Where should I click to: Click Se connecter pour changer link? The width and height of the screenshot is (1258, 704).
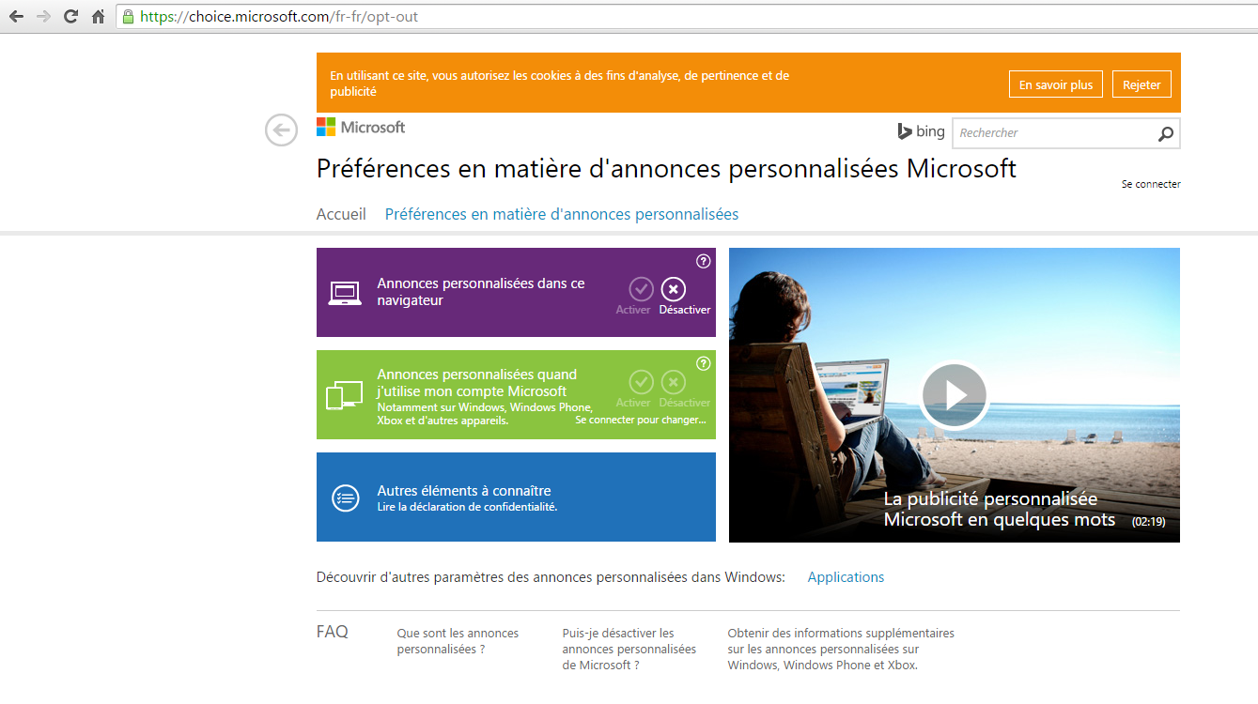pyautogui.click(x=641, y=420)
